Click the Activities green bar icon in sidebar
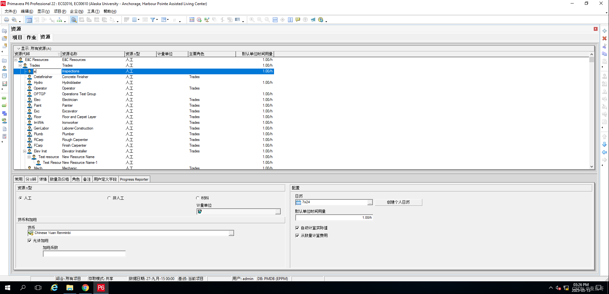 4,98
